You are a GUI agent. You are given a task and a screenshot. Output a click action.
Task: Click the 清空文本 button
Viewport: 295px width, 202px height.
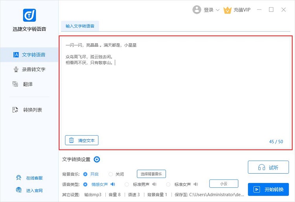coord(82,140)
